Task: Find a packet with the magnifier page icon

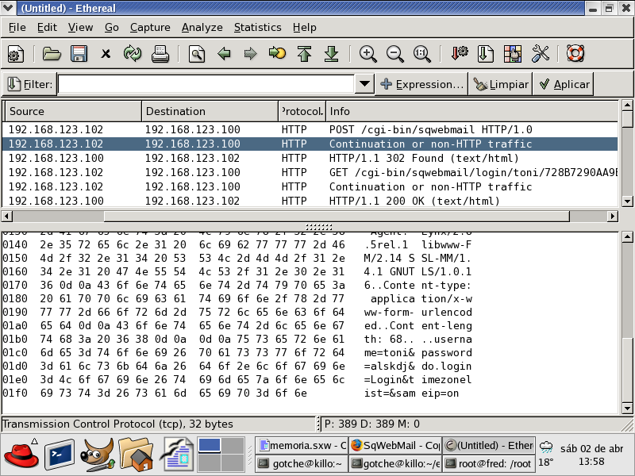Action: click(196, 54)
